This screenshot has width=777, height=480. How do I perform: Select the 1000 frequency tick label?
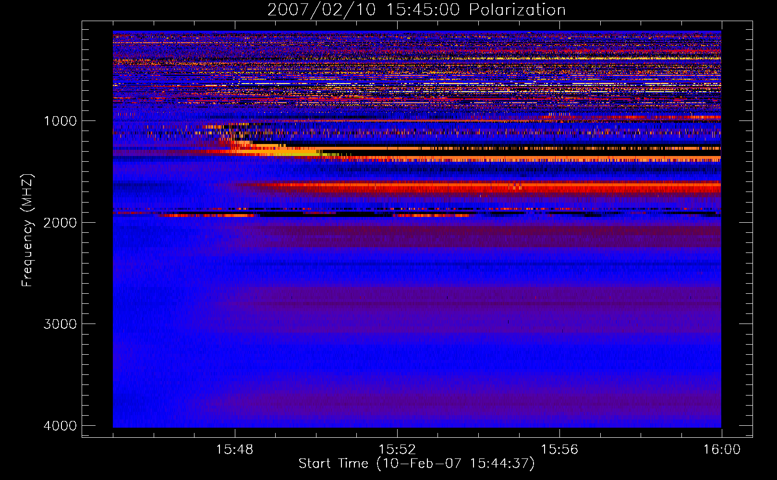(x=60, y=120)
